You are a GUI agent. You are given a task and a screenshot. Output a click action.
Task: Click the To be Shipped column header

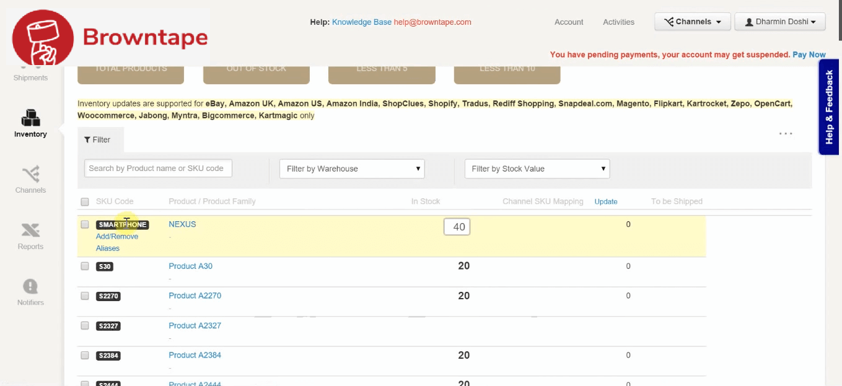tap(677, 201)
